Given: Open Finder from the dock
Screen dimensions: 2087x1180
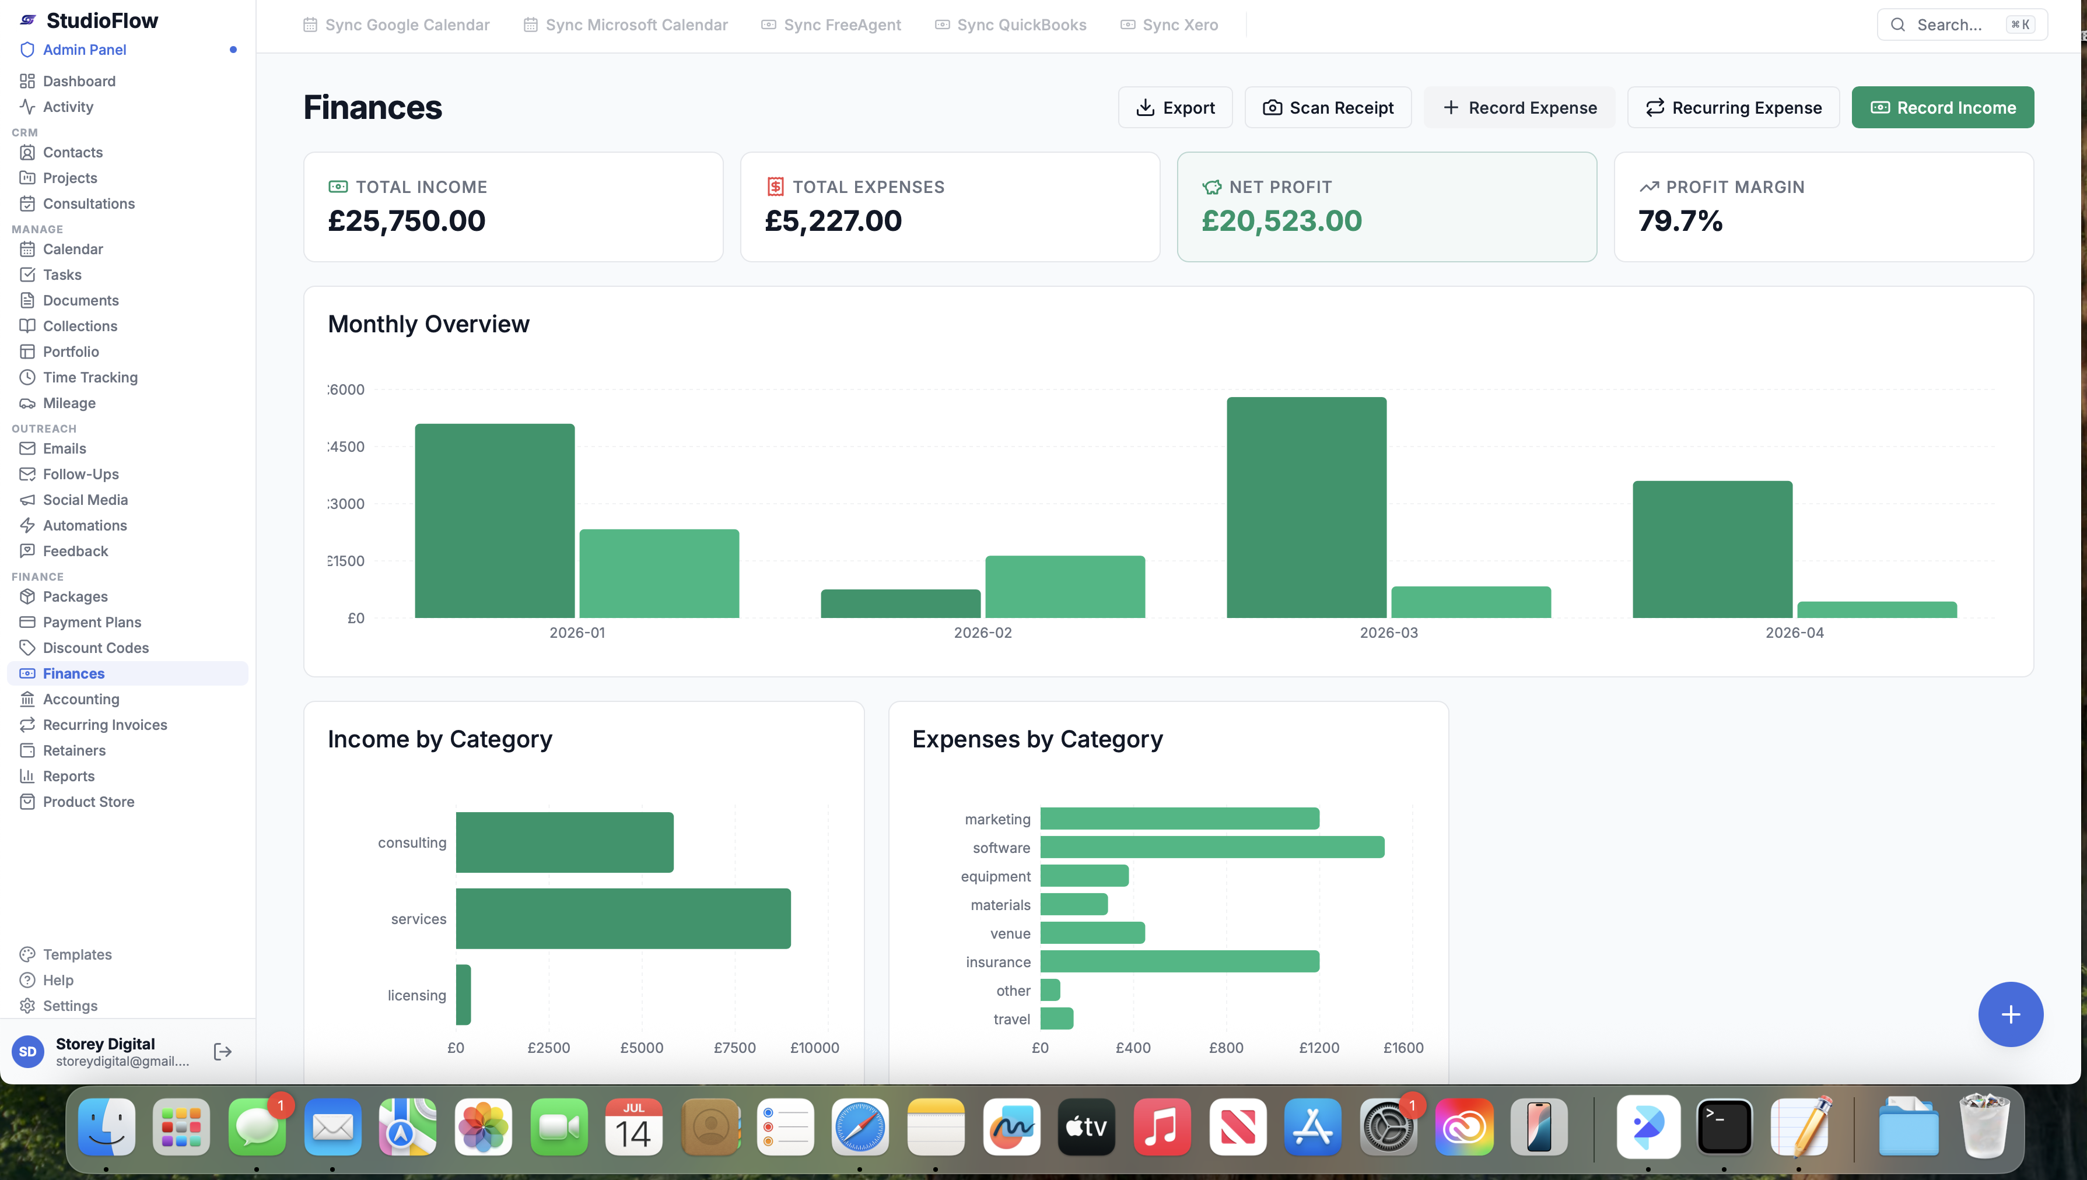Looking at the screenshot, I should point(106,1128).
